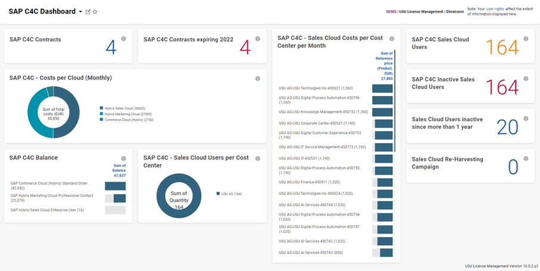The image size is (540, 271).
Task: Show info for SAP C4C Sales Cloud Users tile
Action: coord(526,39)
